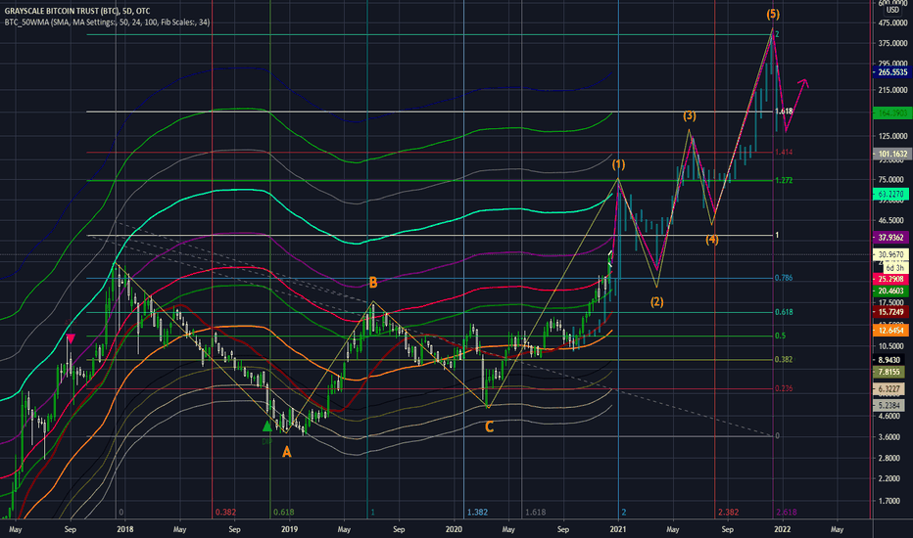The height and width of the screenshot is (538, 913).
Task: Click the orange wave label A
Action: (x=286, y=451)
